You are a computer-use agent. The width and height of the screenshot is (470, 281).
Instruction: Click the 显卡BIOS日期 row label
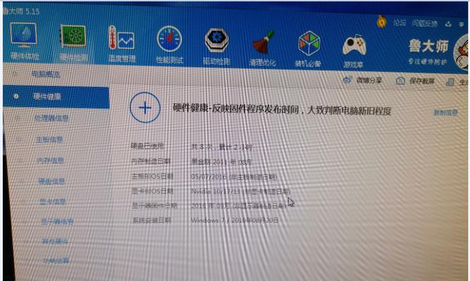pos(153,191)
